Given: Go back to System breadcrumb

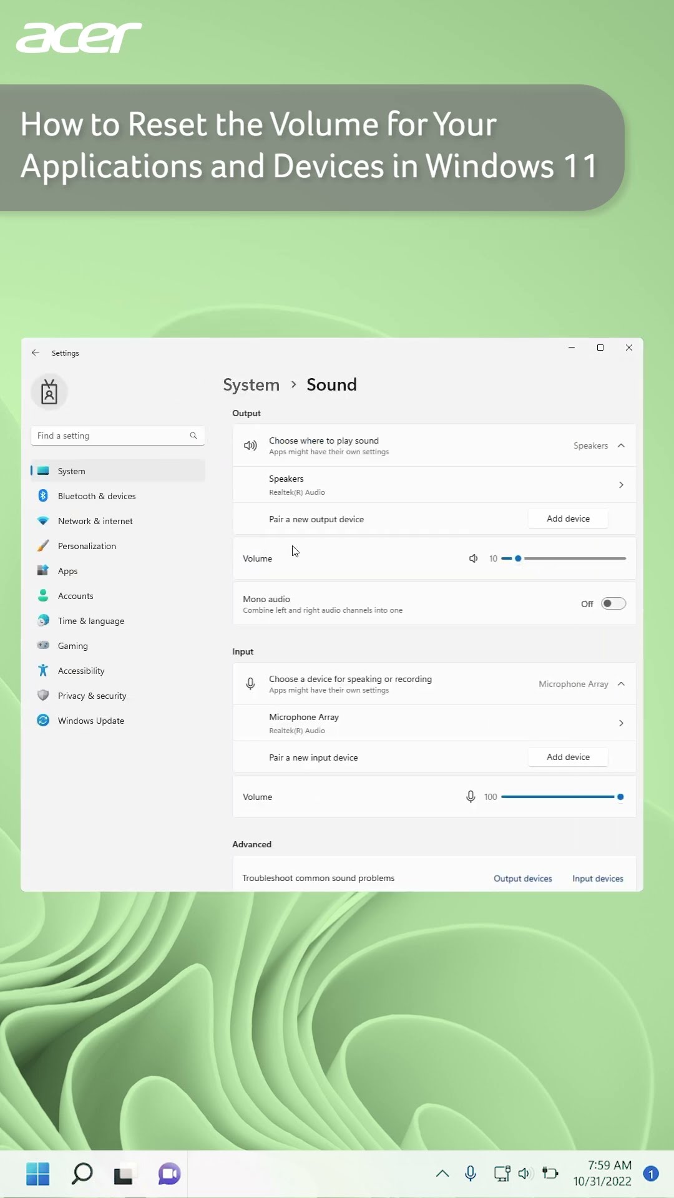Looking at the screenshot, I should coord(252,384).
